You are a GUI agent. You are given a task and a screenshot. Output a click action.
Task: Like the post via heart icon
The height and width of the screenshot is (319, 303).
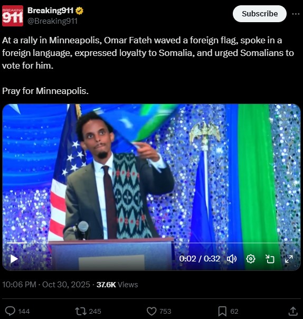[x=151, y=311]
